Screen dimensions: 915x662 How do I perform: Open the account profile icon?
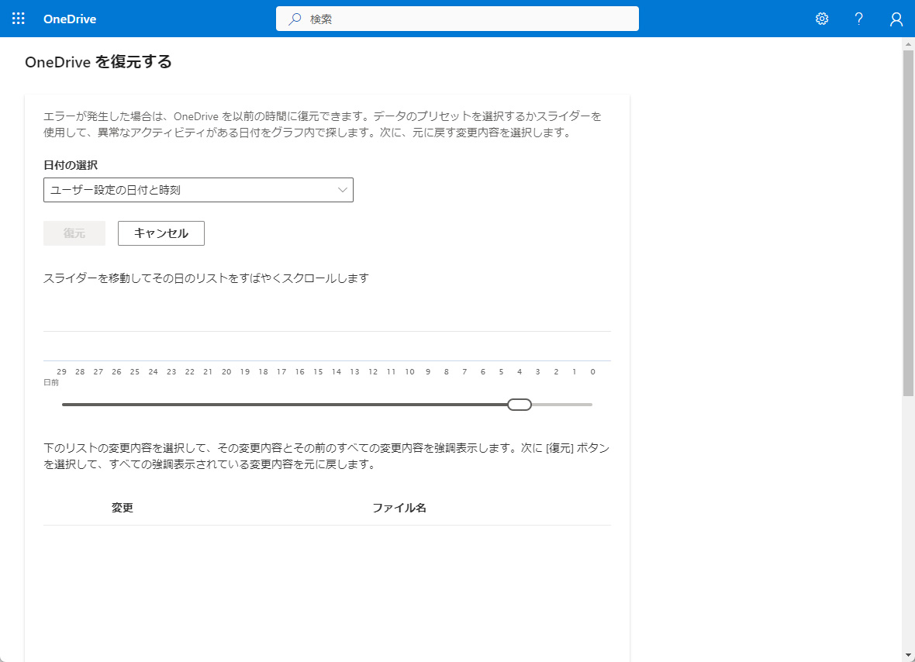coord(896,19)
